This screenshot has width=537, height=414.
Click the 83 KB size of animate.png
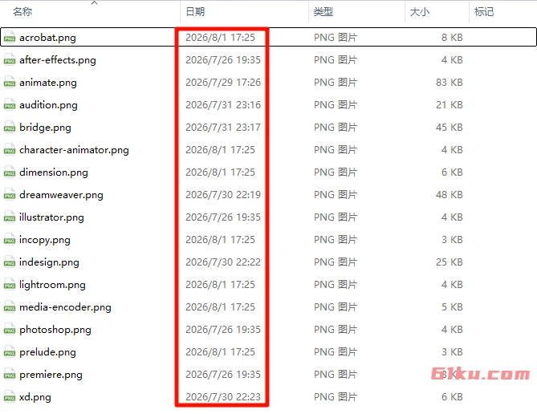click(x=449, y=82)
